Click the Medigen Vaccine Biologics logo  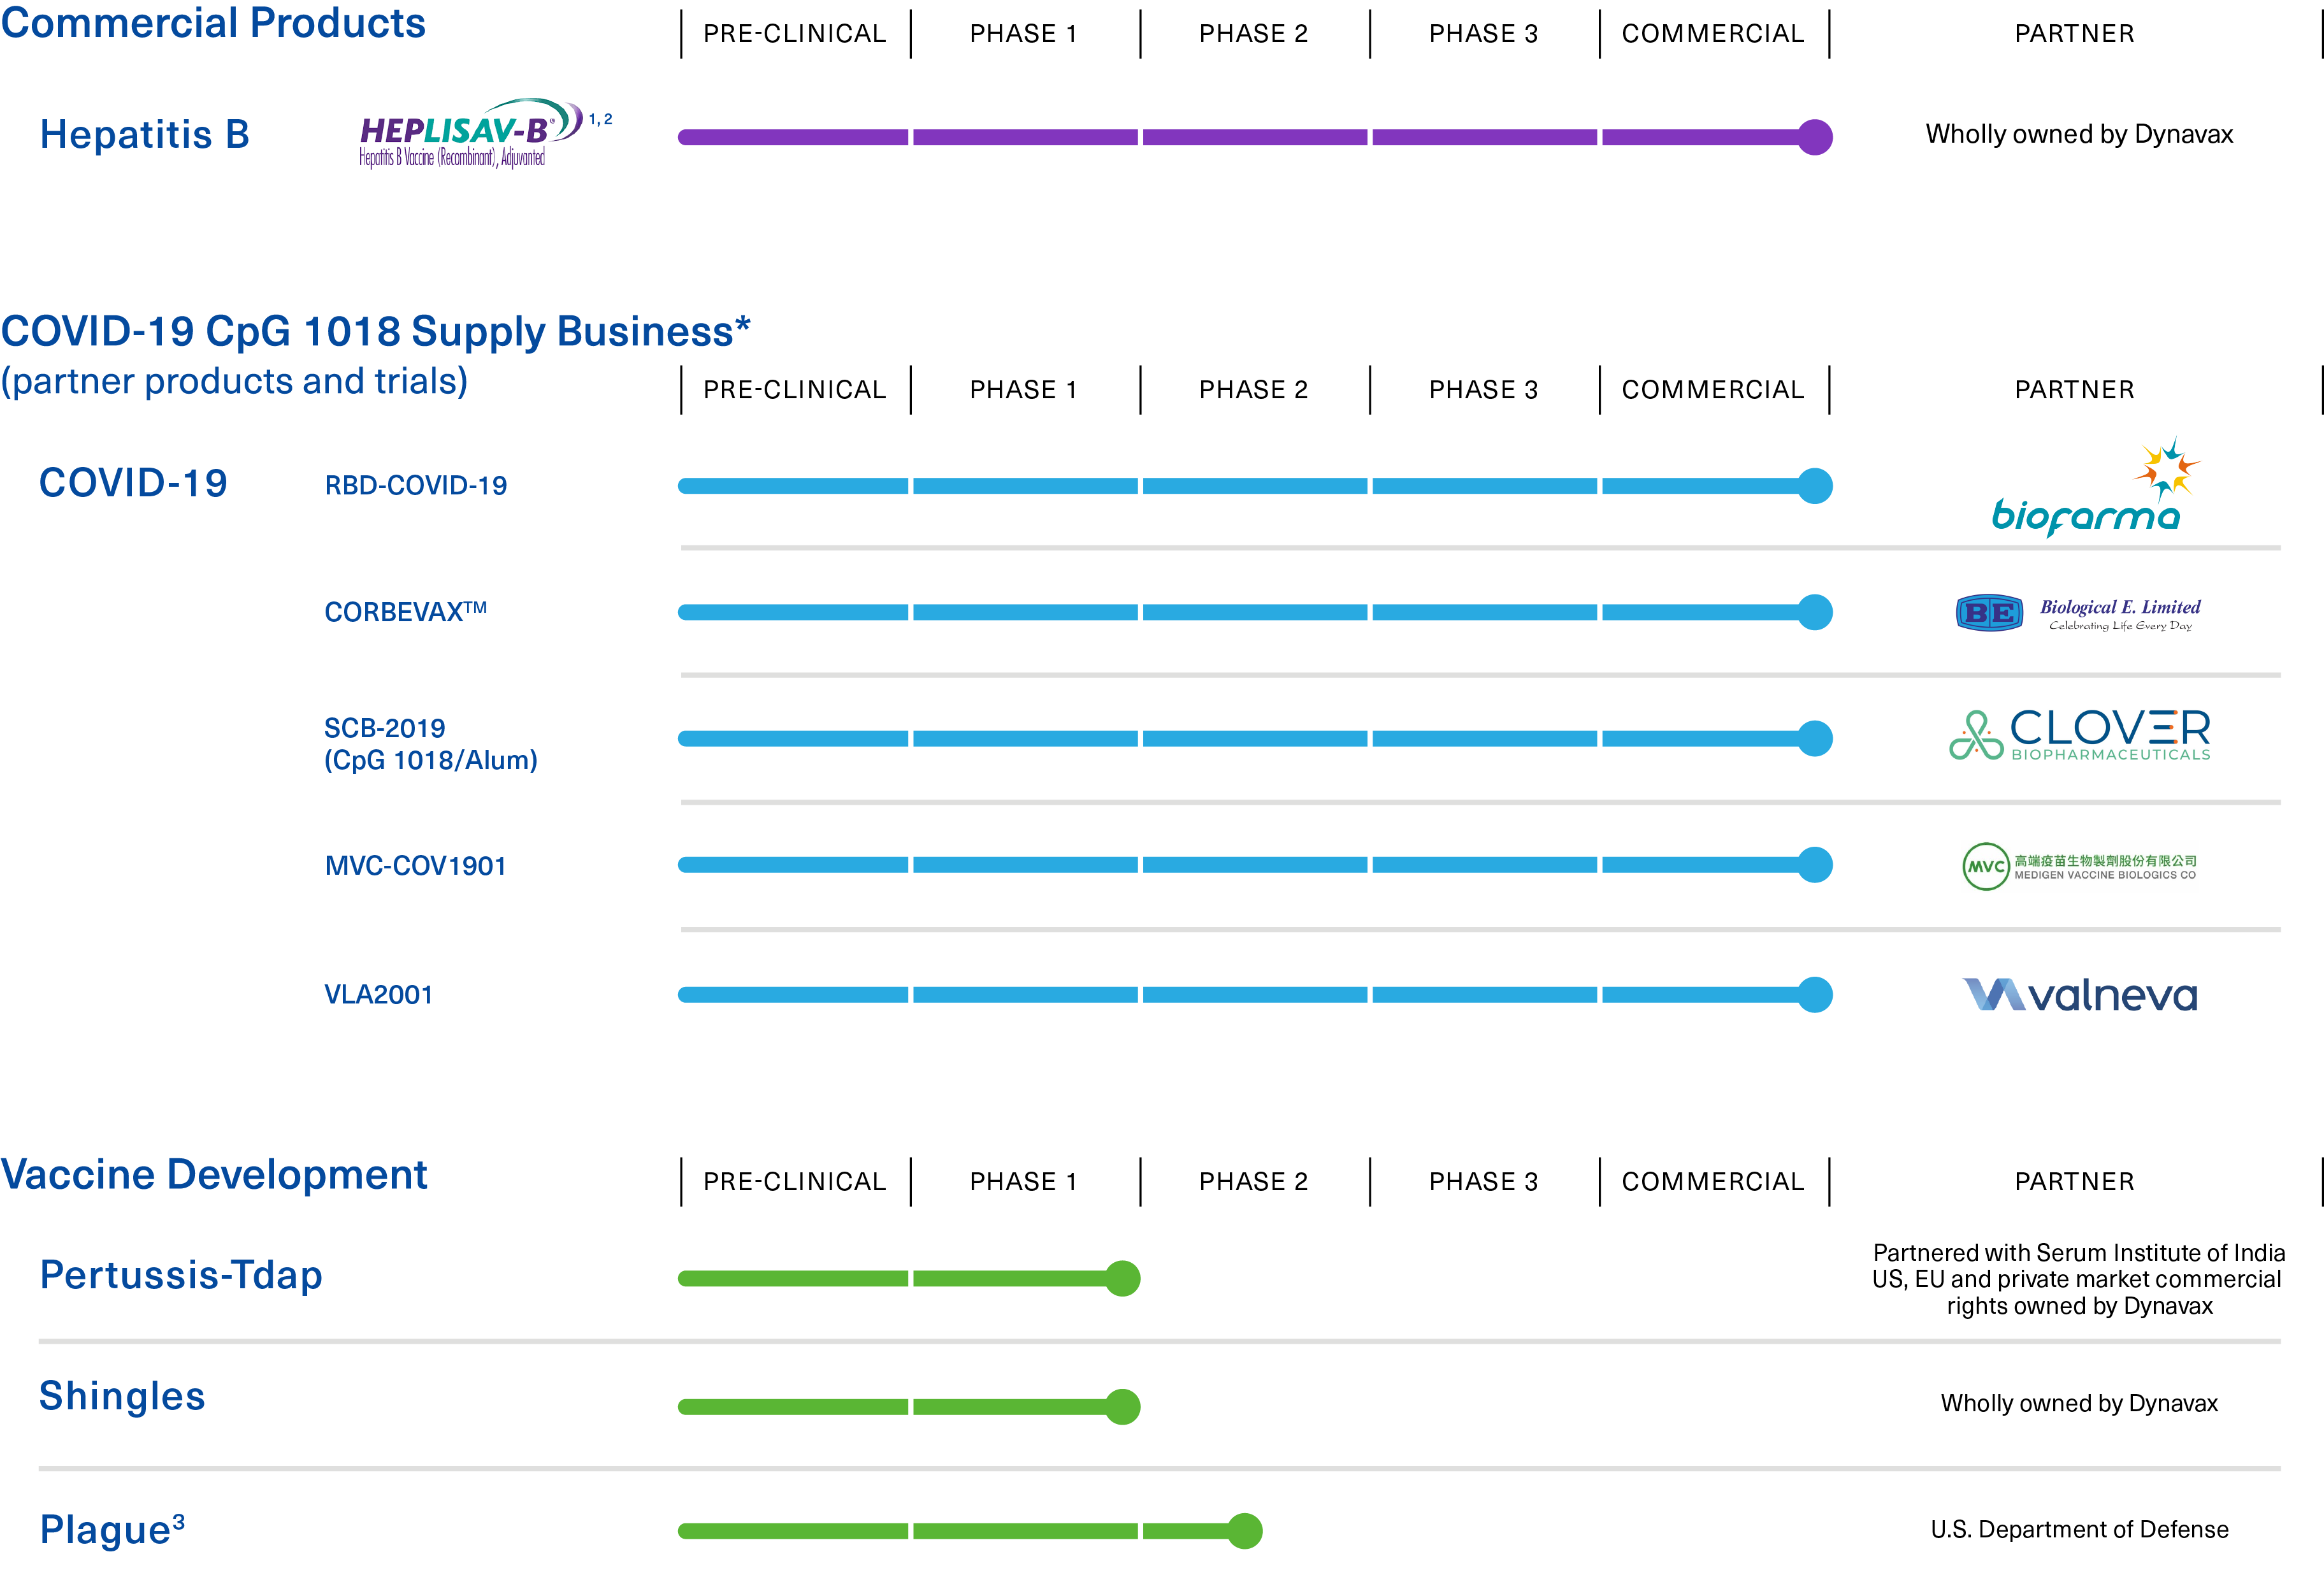pos(2079,866)
